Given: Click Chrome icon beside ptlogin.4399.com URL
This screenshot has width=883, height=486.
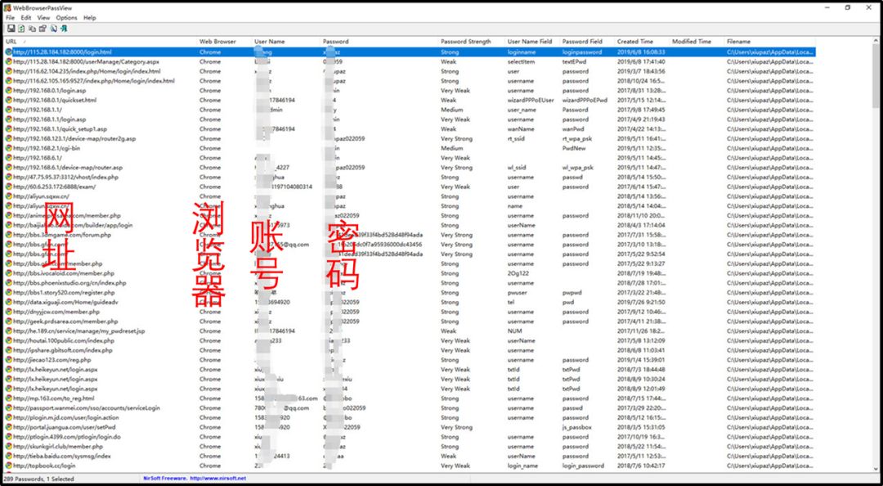Looking at the screenshot, I should [8, 437].
